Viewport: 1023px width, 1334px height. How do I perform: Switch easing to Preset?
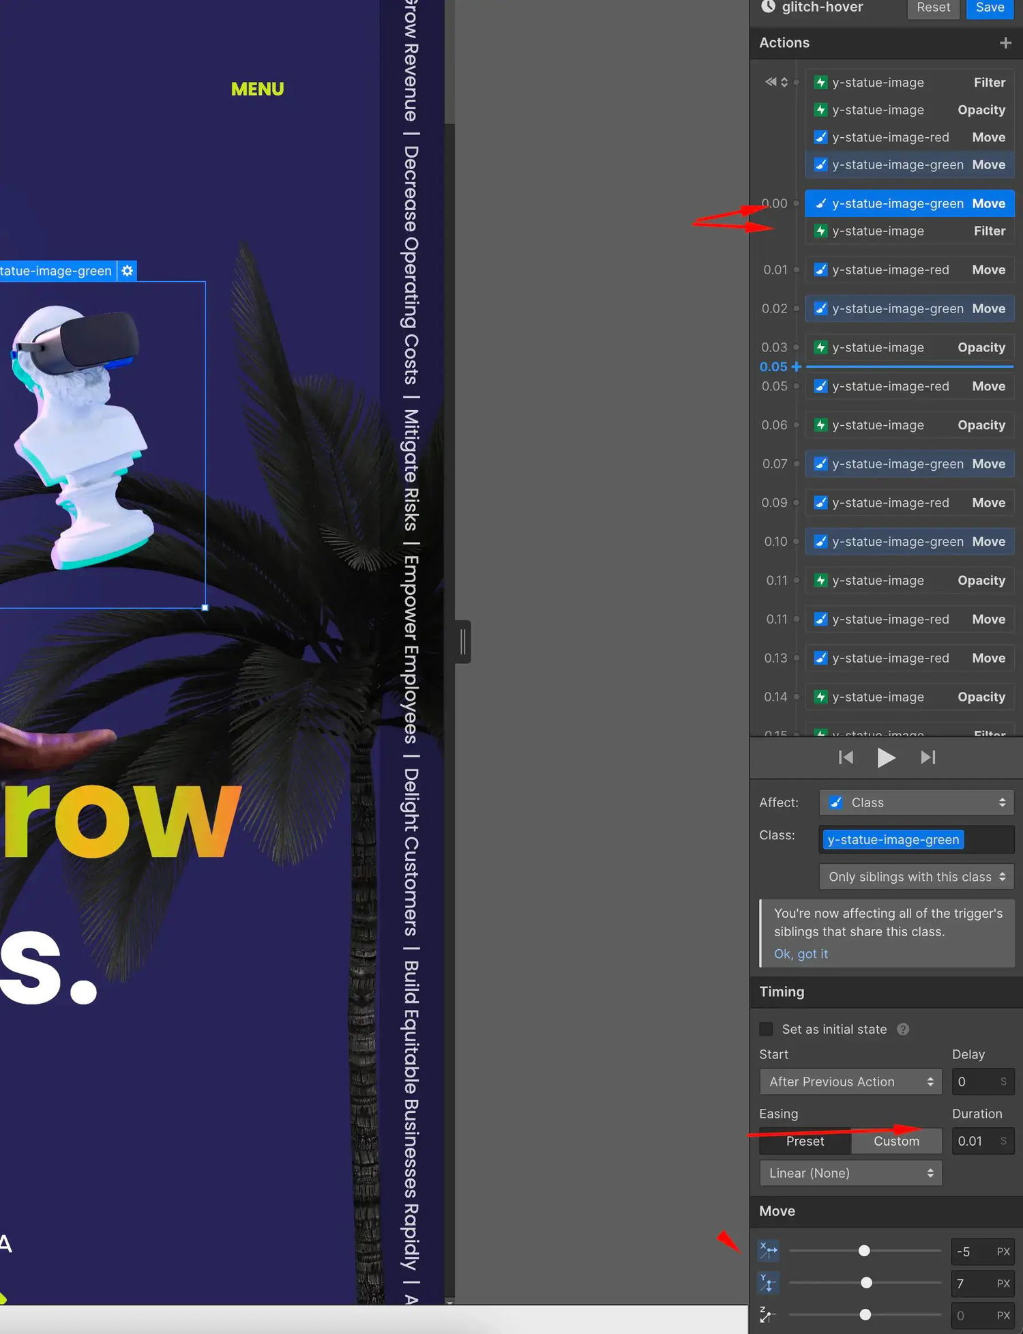pos(805,1141)
